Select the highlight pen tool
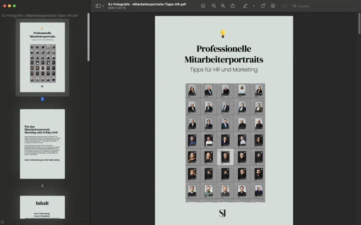361x225 pixels. pyautogui.click(x=245, y=6)
